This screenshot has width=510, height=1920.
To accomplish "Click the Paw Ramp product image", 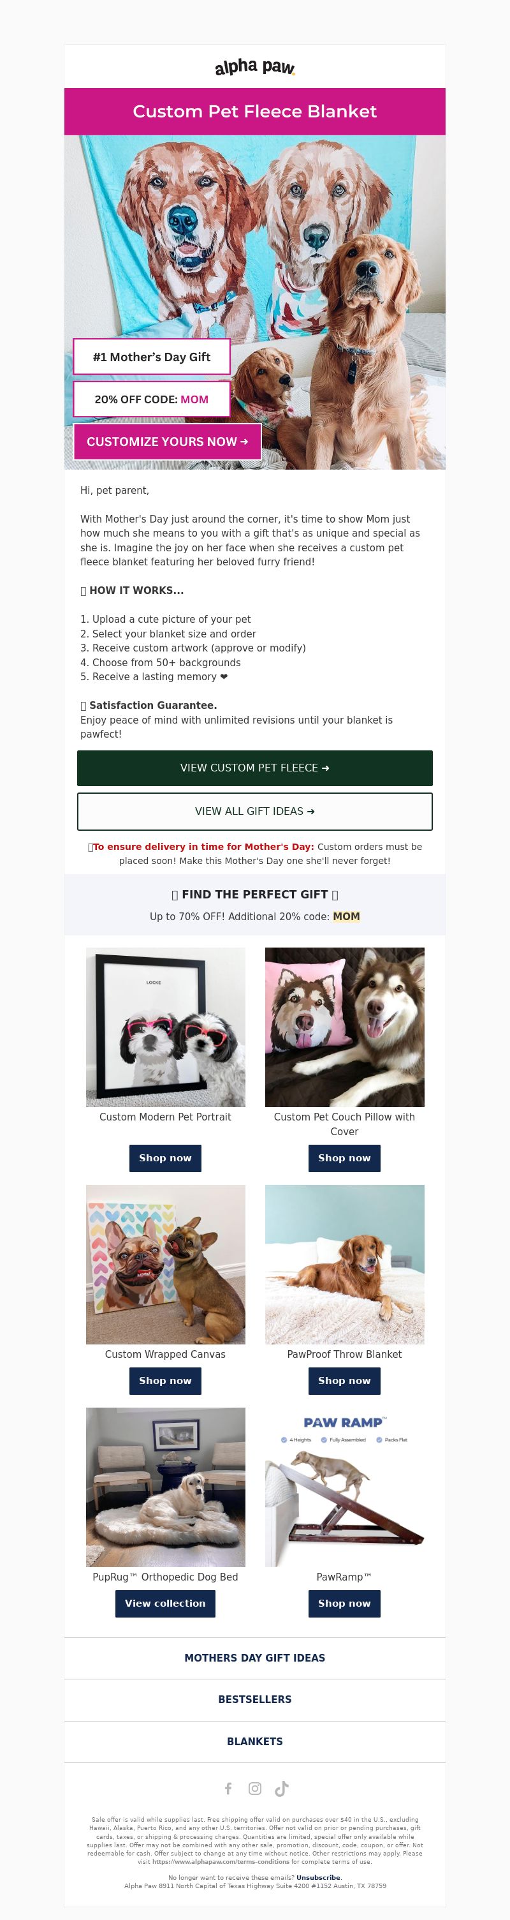I will coord(345,1487).
